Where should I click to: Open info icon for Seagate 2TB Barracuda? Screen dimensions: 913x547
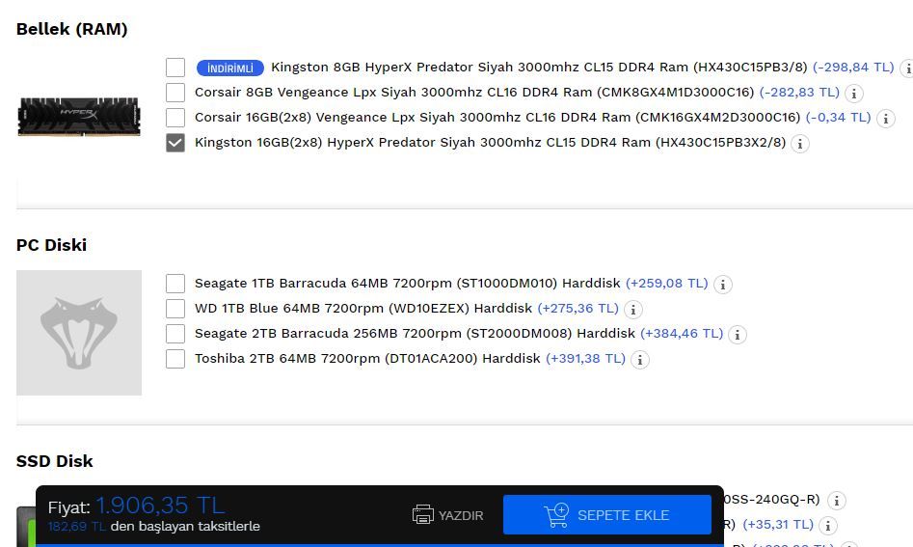pos(738,335)
